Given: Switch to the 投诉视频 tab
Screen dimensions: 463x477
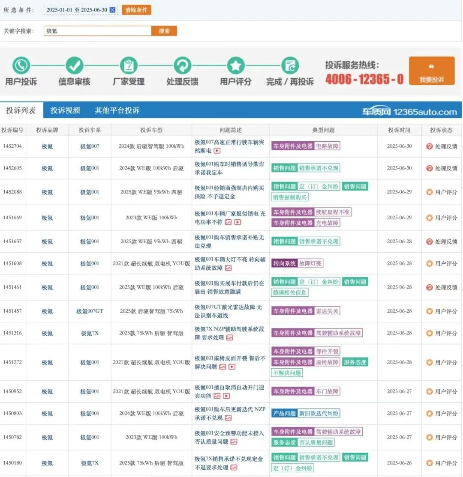Looking at the screenshot, I should click(65, 110).
